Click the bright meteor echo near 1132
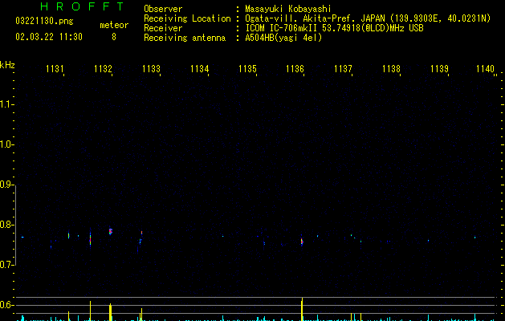The height and width of the screenshot is (321, 505). pyautogui.click(x=111, y=231)
